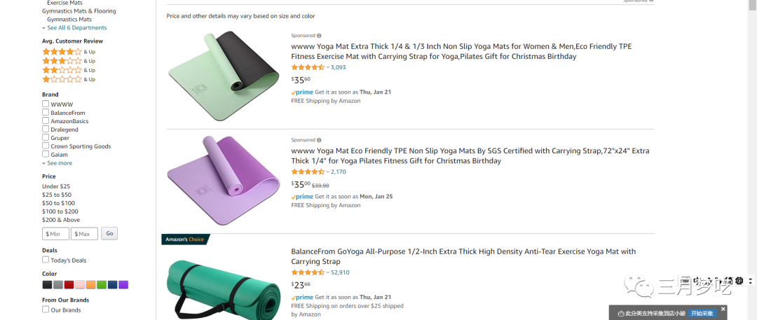
Task: Click the sponsored info icon on the purple mat listing
Action: [x=319, y=140]
